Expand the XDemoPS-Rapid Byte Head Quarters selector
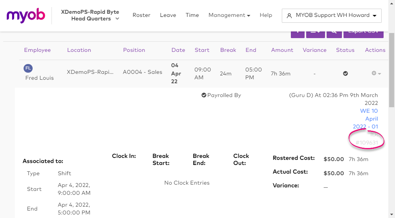 90,15
